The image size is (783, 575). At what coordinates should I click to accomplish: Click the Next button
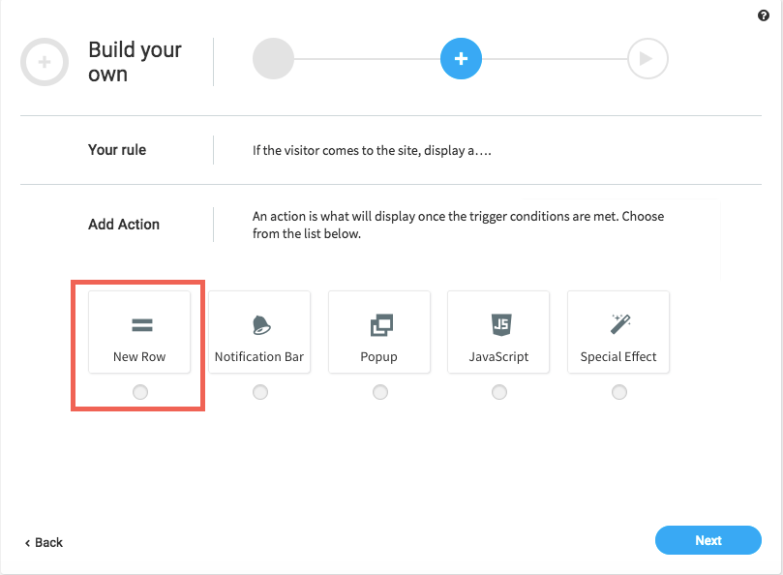708,540
